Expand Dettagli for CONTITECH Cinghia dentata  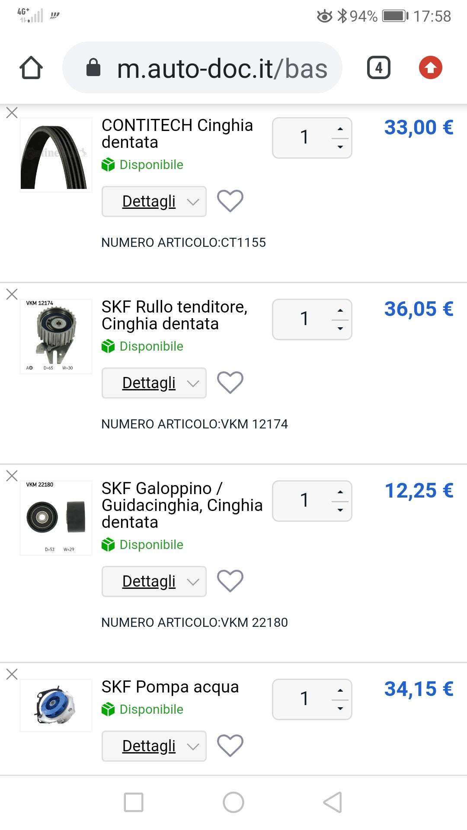click(x=154, y=201)
